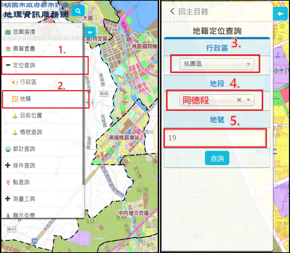Locate 目前位置 current position
Screen dimensions: 290x253
tap(31, 115)
